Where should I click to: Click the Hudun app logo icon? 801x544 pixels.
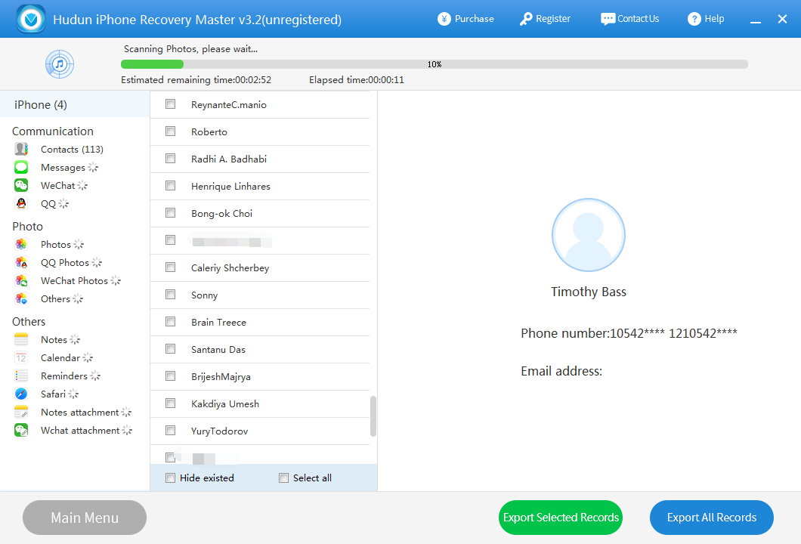tap(31, 19)
